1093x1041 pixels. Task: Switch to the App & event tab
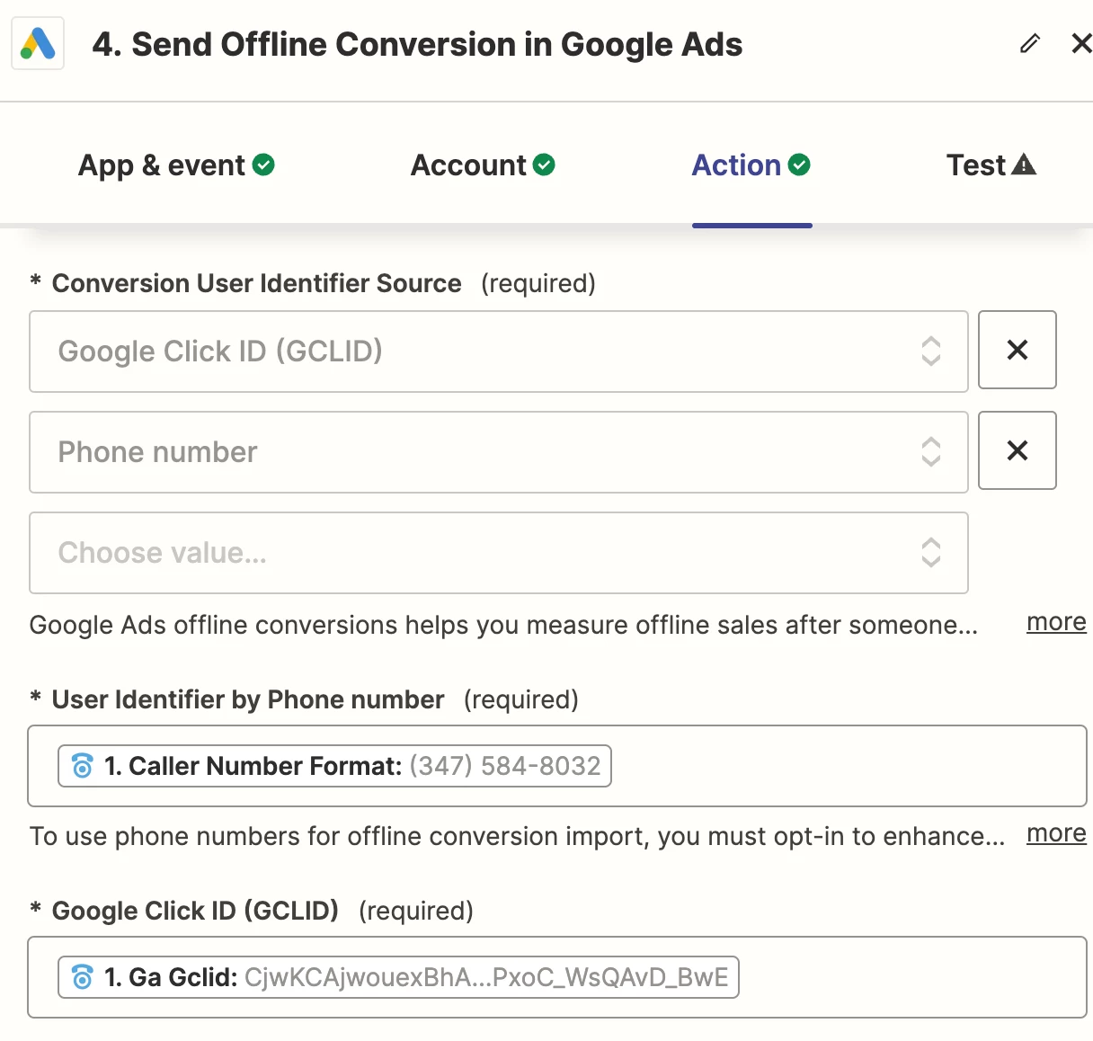[162, 165]
